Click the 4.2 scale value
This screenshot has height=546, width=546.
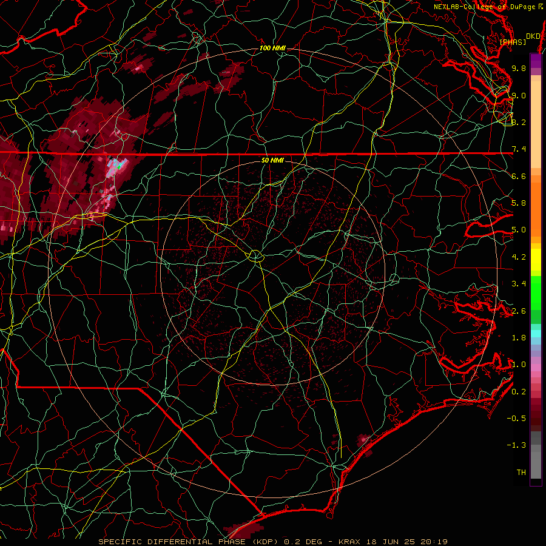(x=519, y=257)
